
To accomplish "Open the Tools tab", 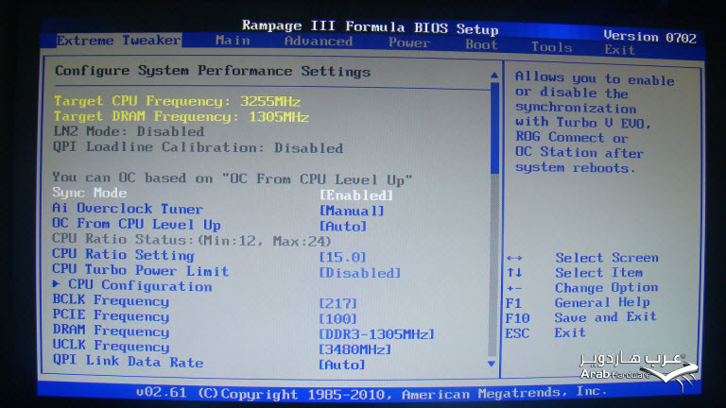I will point(552,46).
